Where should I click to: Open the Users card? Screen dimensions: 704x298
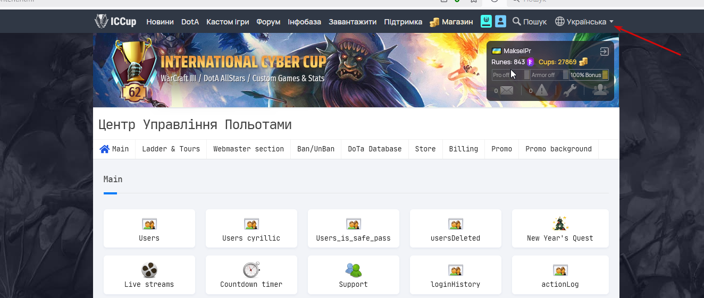(149, 228)
